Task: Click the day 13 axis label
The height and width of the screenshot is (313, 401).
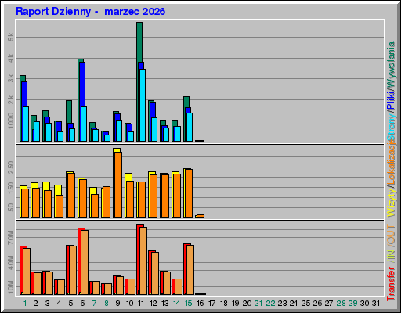Action: (164, 304)
